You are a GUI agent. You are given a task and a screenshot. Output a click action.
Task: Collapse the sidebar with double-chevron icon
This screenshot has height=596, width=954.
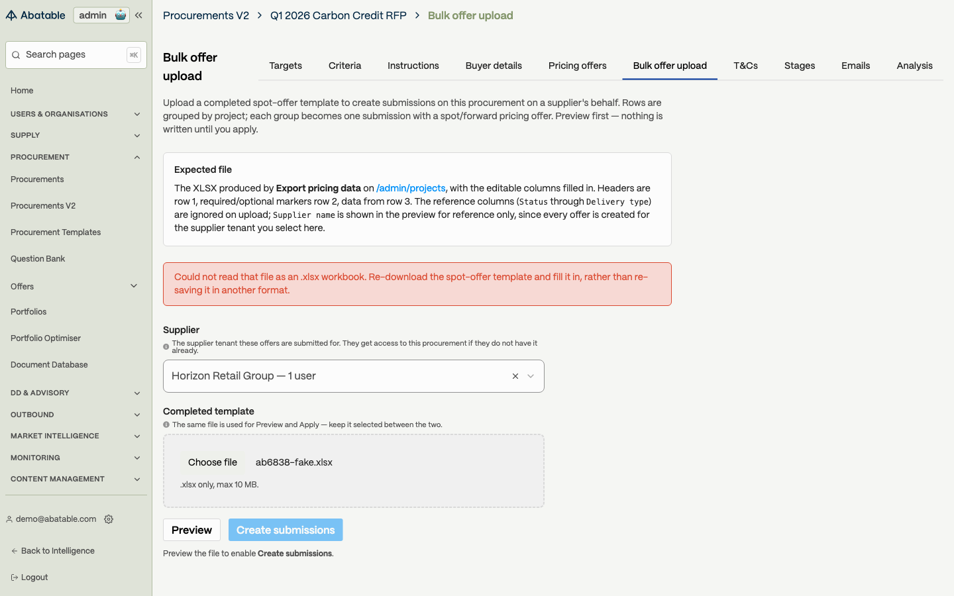tap(138, 15)
